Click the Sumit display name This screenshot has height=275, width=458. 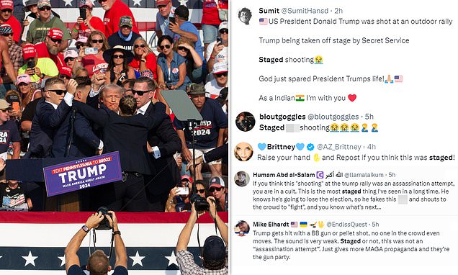tap(269, 11)
